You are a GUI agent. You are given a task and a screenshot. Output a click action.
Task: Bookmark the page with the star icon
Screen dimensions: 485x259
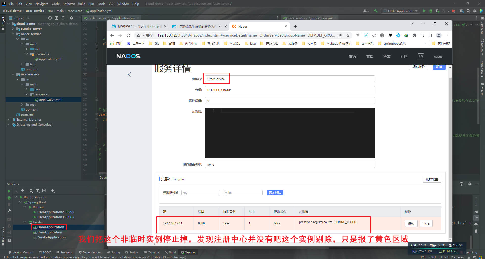pyautogui.click(x=348, y=35)
